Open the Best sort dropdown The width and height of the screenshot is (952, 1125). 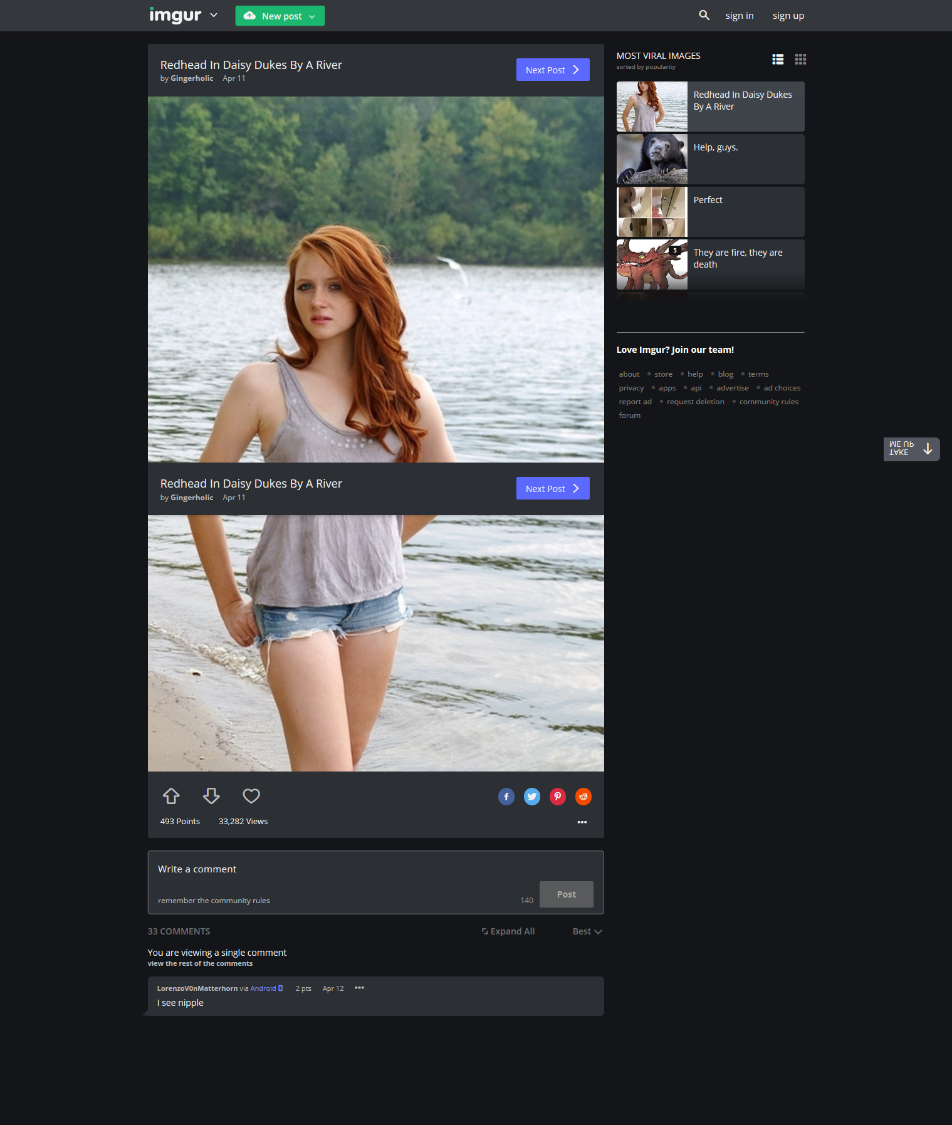click(x=587, y=931)
